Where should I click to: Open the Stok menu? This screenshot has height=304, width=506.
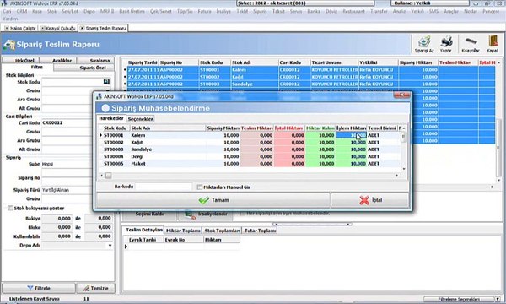click(x=51, y=11)
